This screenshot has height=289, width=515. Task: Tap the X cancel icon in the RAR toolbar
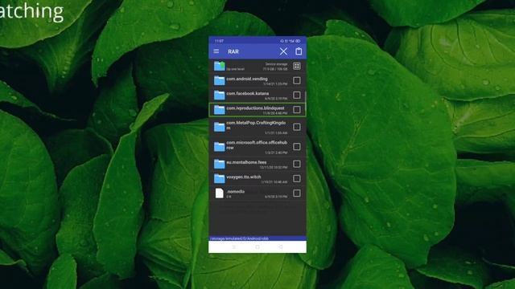(x=283, y=51)
